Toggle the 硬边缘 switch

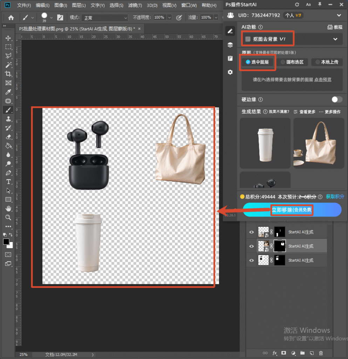pos(337,99)
